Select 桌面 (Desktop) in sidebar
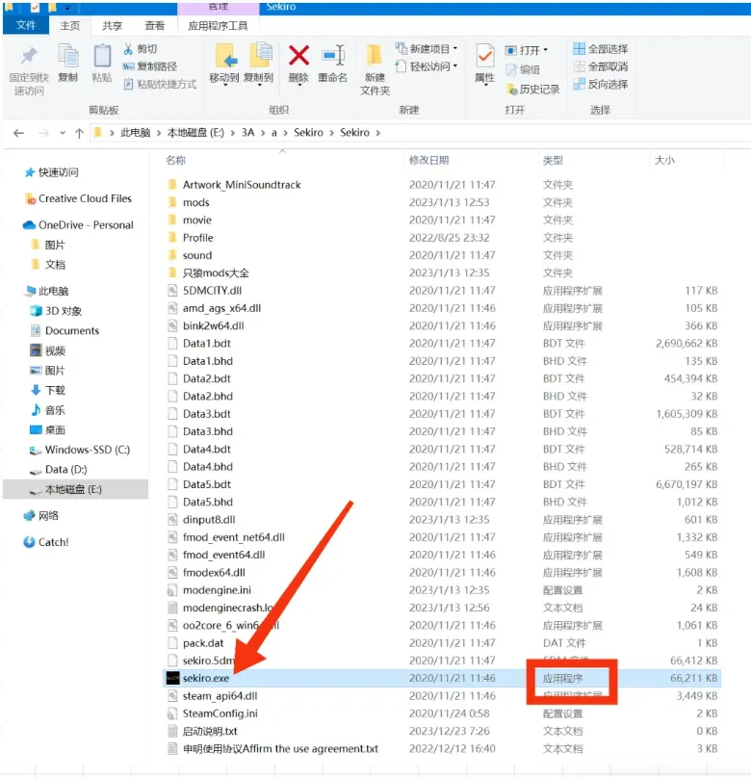 (48, 429)
